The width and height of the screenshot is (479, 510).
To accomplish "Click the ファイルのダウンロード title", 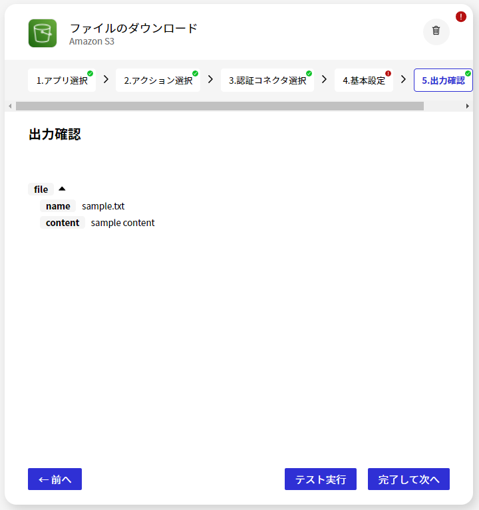I will (x=134, y=29).
